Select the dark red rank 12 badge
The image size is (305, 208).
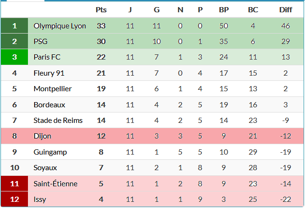pyautogui.click(x=14, y=199)
